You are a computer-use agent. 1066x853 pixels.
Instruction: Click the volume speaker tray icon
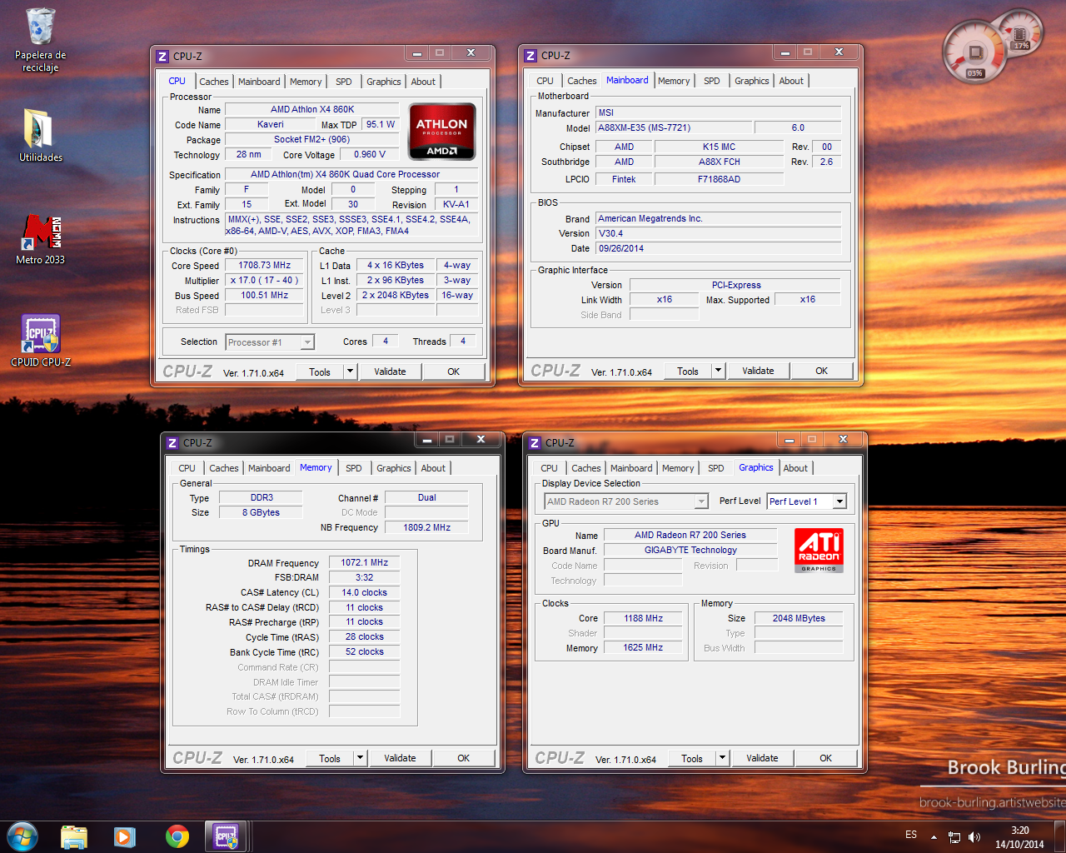click(x=974, y=837)
